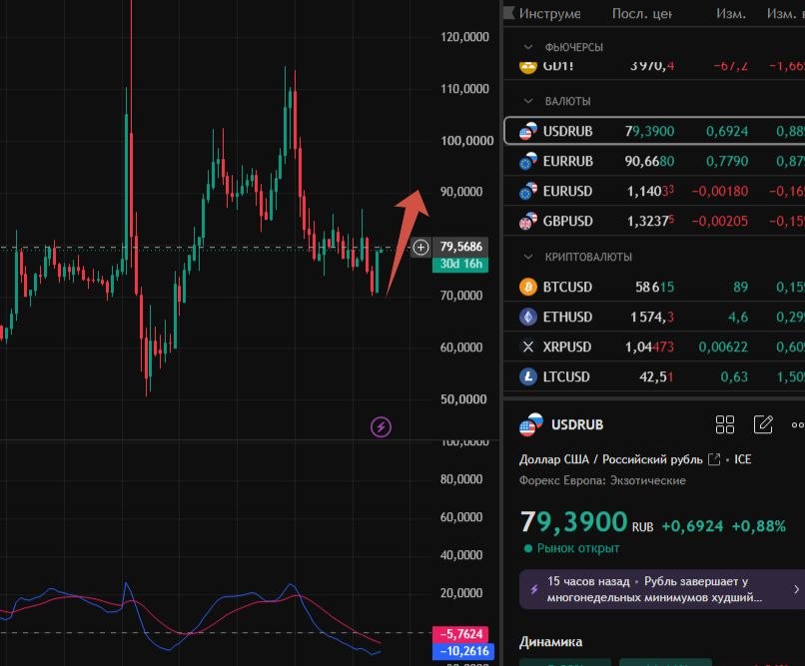The image size is (805, 666).
Task: Select the GBPUSD watchlist row
Action: [654, 221]
